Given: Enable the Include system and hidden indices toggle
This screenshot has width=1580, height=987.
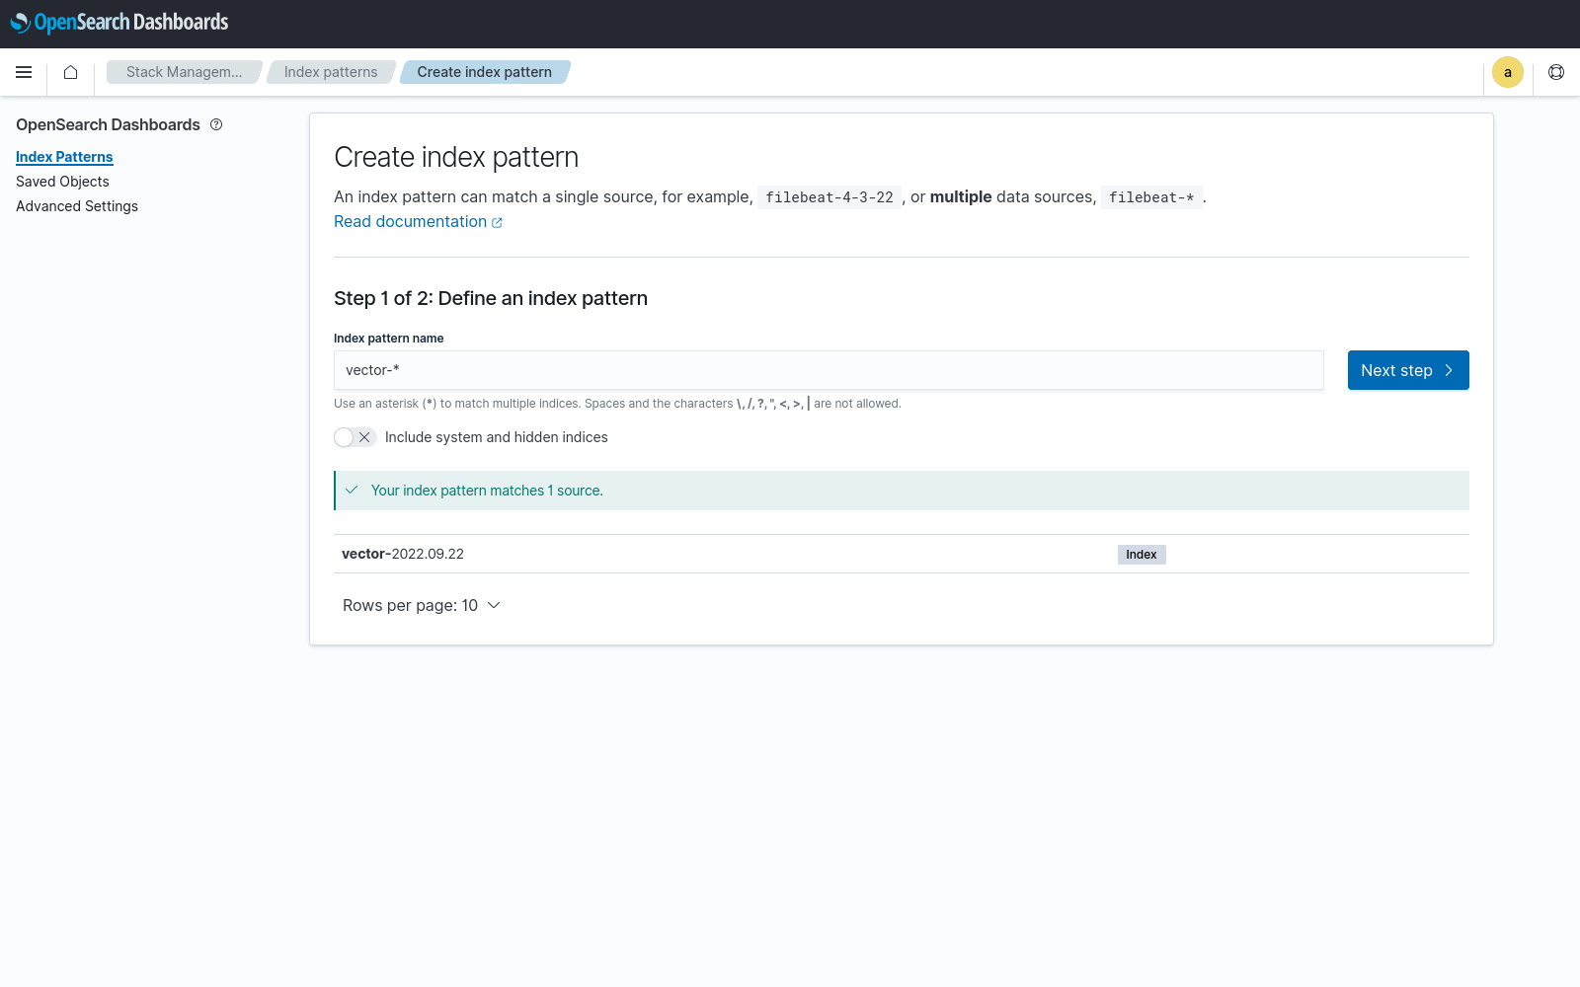Looking at the screenshot, I should [355, 436].
